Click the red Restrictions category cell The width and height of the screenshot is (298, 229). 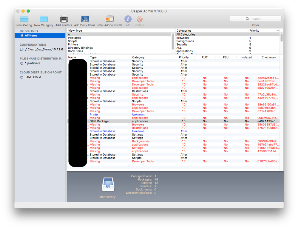[x=140, y=128]
